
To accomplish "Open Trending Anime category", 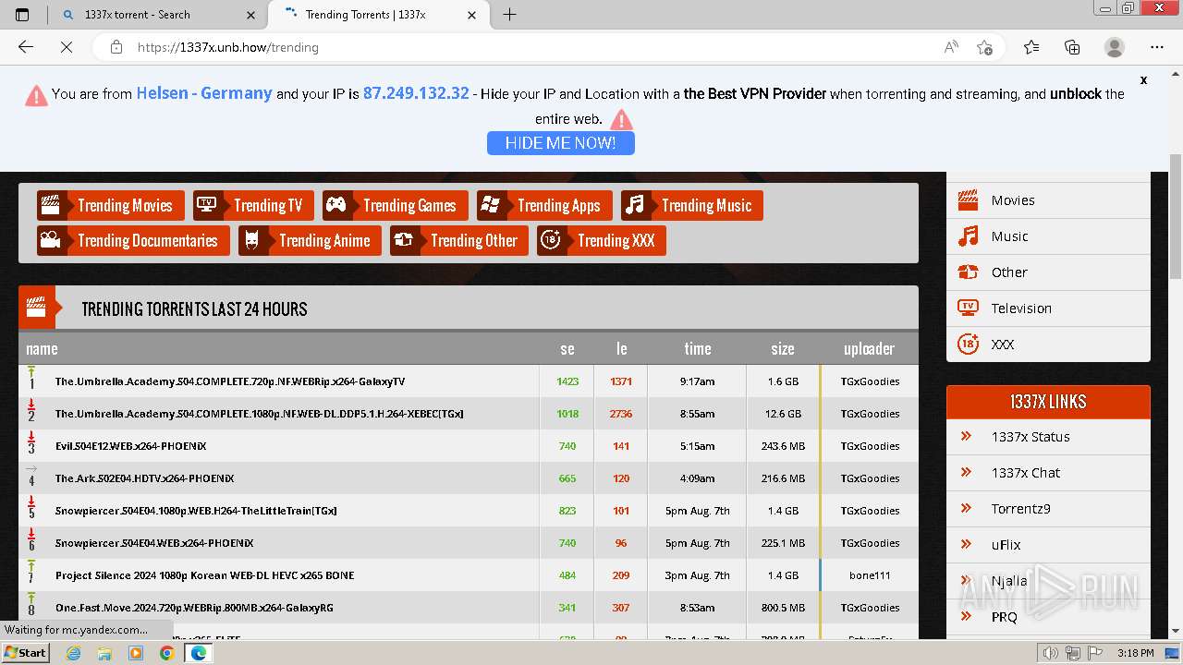I will click(x=310, y=240).
